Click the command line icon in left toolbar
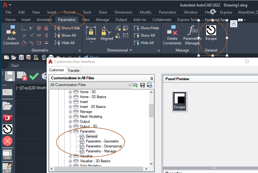Image resolution: width=258 pixels, height=173 pixels. click(x=7, y=92)
